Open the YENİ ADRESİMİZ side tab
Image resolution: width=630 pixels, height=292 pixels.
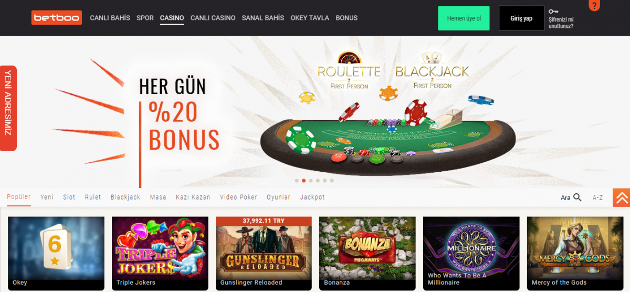(x=8, y=108)
